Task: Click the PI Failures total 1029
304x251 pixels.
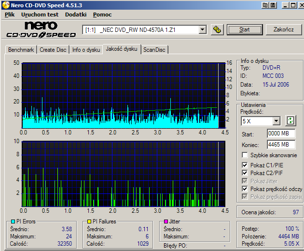Action: click(143, 244)
